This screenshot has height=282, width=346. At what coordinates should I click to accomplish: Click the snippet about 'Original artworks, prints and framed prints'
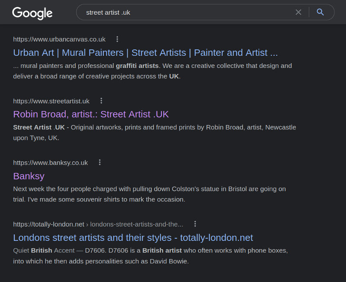point(154,132)
